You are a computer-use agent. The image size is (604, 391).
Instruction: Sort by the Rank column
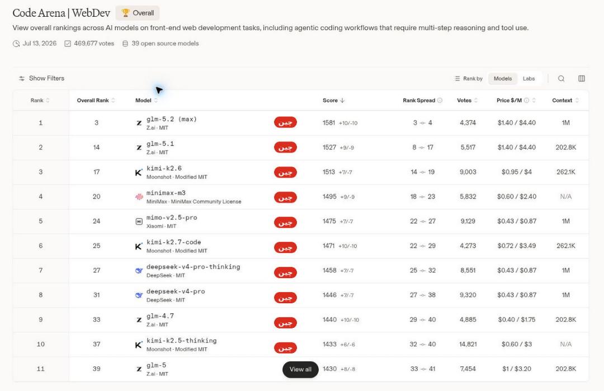point(40,100)
